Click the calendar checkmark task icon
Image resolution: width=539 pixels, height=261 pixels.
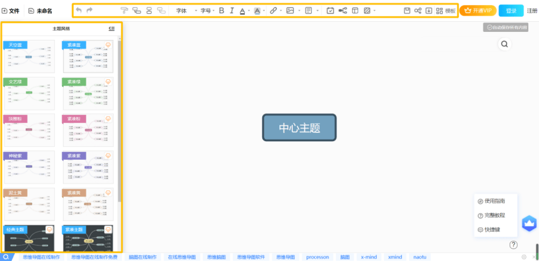click(x=330, y=11)
